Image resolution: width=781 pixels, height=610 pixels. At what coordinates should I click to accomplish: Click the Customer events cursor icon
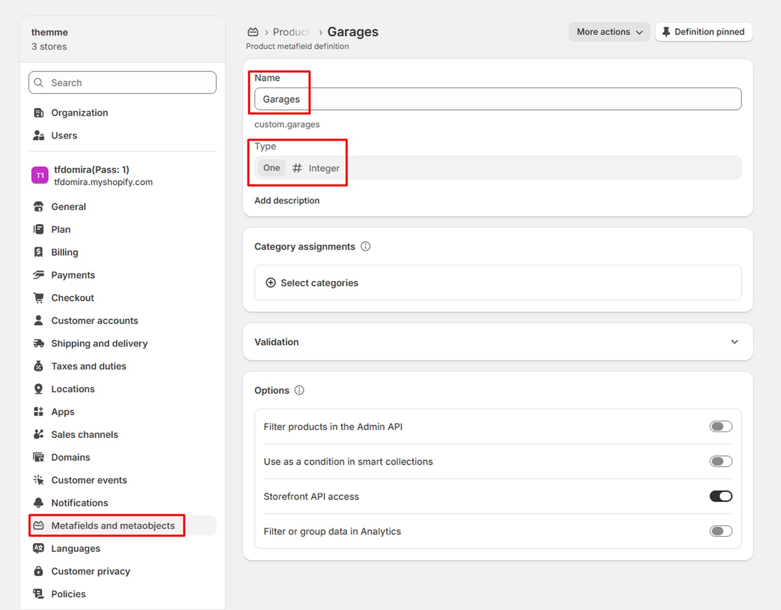[x=39, y=480]
